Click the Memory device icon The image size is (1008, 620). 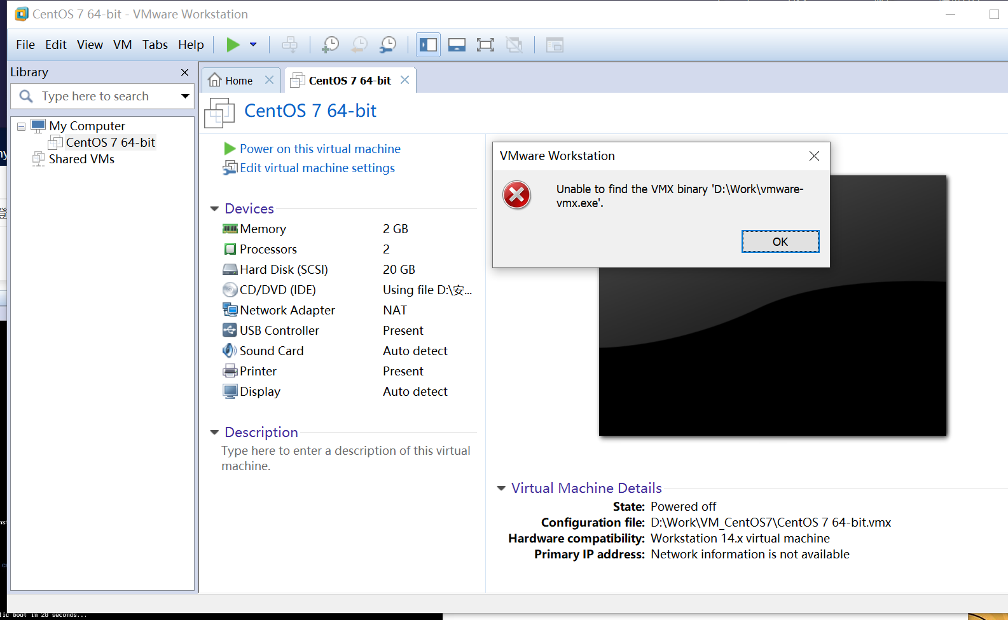[x=230, y=229]
